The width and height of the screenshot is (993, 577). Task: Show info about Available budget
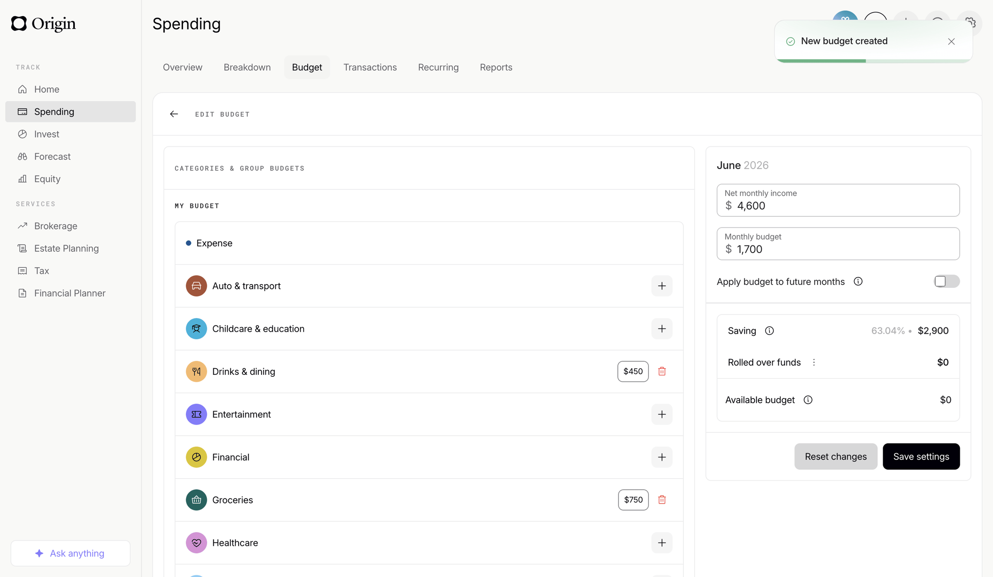pyautogui.click(x=808, y=400)
